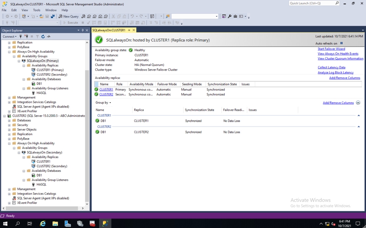Click the Save All toolbar icon
This screenshot has height=228, width=366.
tap(53, 16)
